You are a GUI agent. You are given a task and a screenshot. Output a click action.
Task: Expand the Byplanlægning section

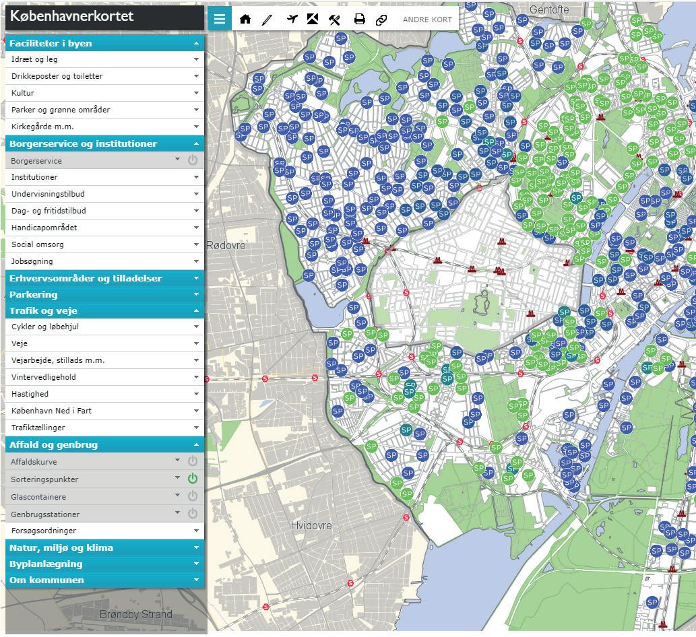[x=104, y=564]
